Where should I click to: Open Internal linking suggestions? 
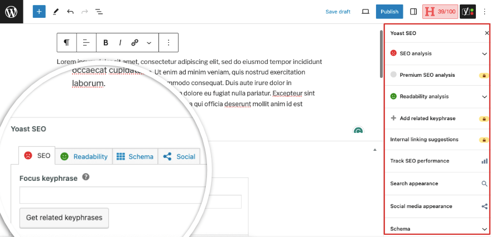pos(437,140)
